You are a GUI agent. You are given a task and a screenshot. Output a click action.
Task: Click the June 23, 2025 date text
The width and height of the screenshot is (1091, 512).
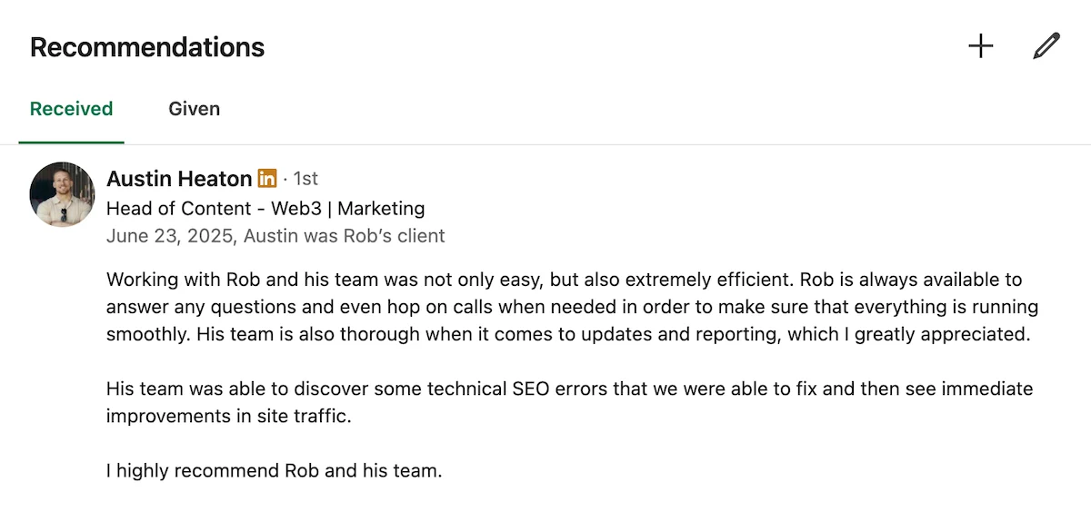[172, 236]
